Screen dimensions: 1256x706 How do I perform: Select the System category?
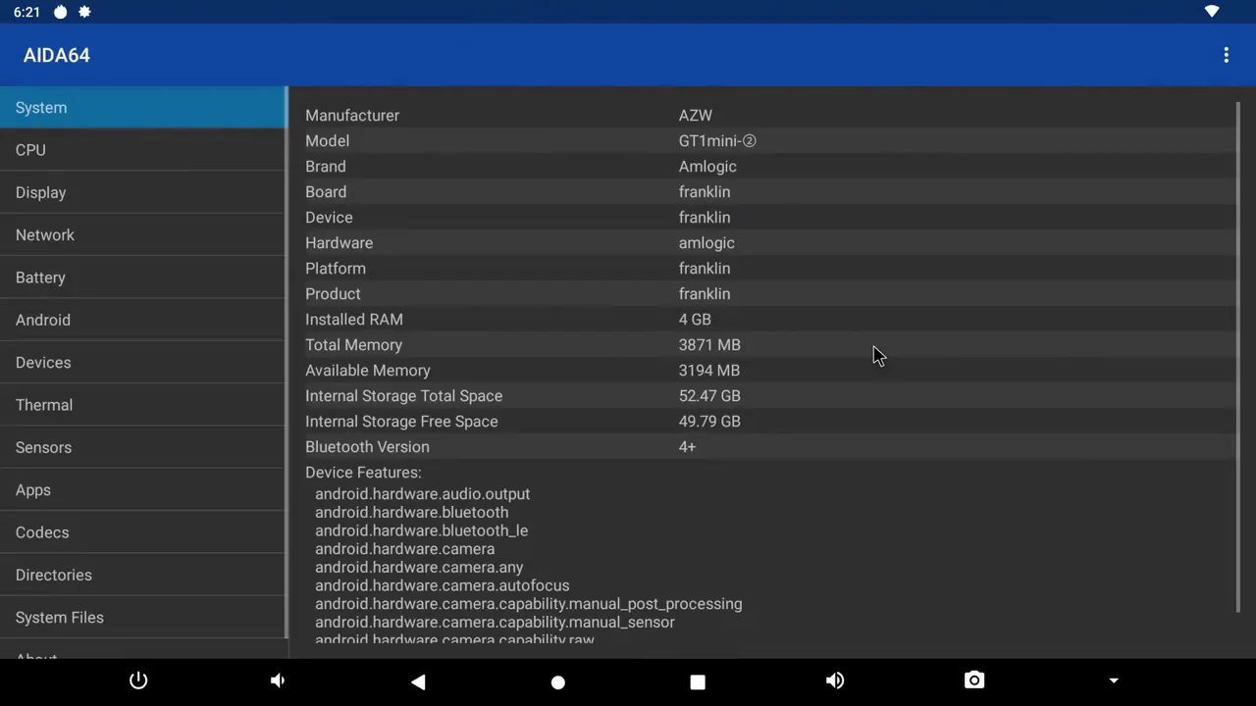[x=142, y=108]
